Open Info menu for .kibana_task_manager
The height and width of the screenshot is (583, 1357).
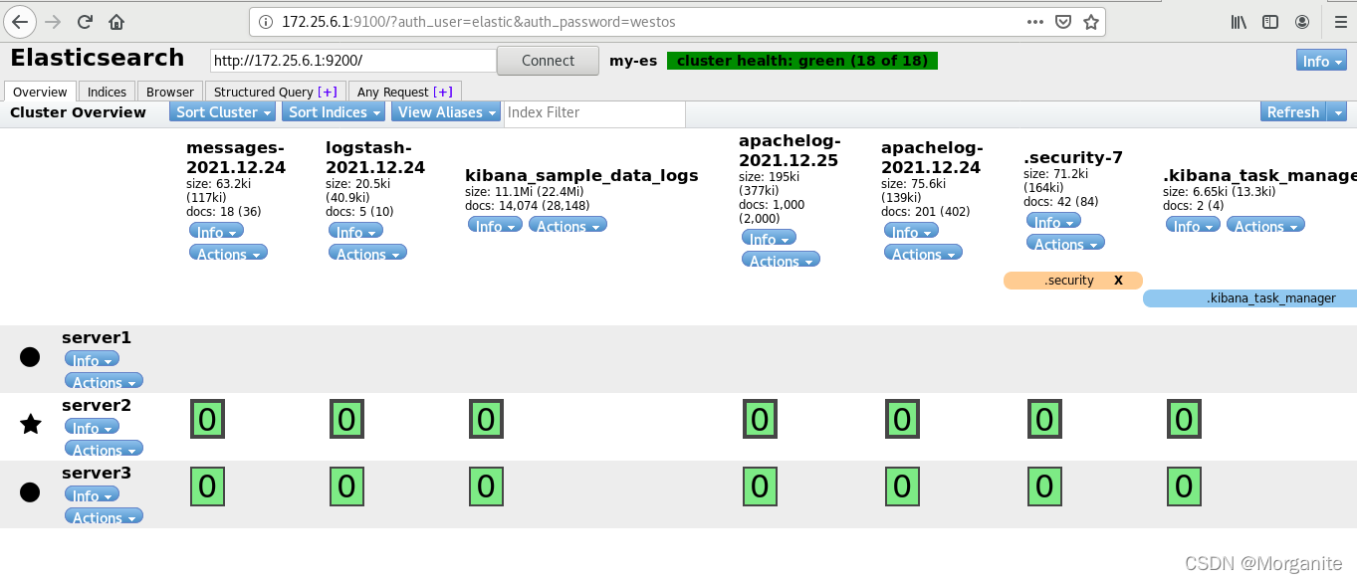tap(1193, 226)
